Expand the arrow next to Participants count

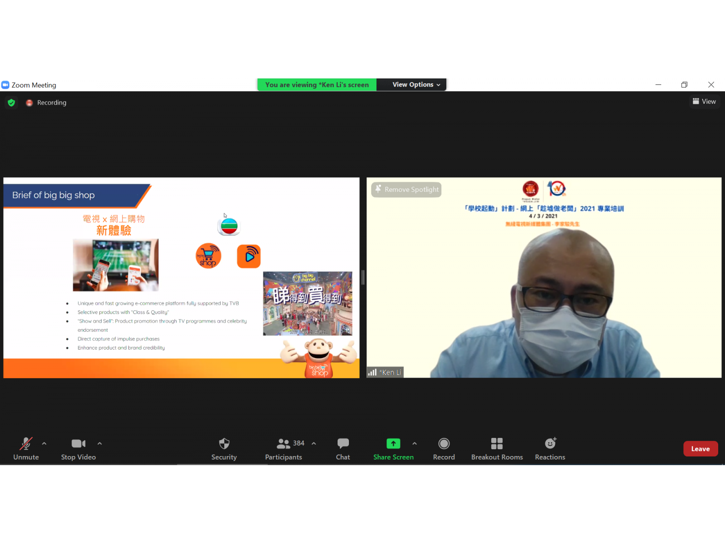point(314,443)
